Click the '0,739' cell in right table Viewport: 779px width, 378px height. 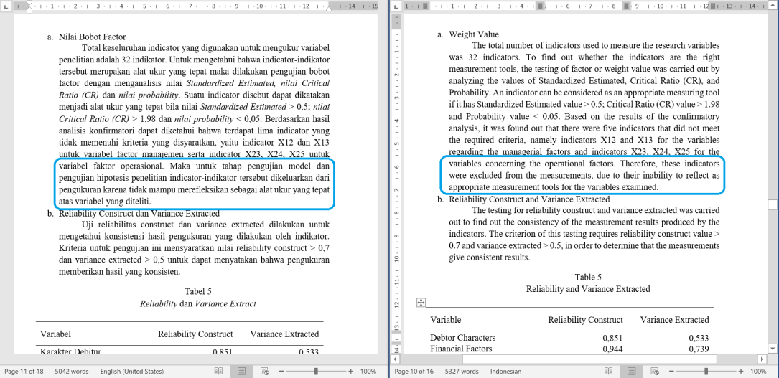(699, 349)
